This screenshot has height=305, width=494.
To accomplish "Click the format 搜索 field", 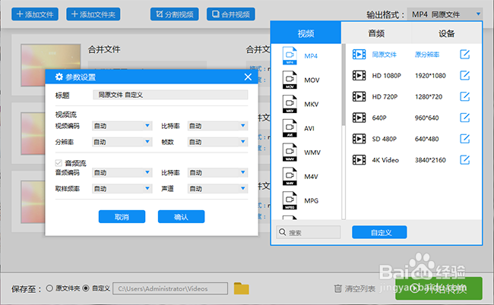I will pyautogui.click(x=309, y=232).
